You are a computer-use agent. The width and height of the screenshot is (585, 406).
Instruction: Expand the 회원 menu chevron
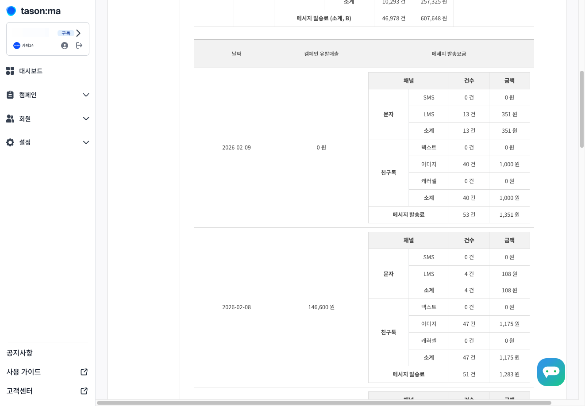point(86,119)
